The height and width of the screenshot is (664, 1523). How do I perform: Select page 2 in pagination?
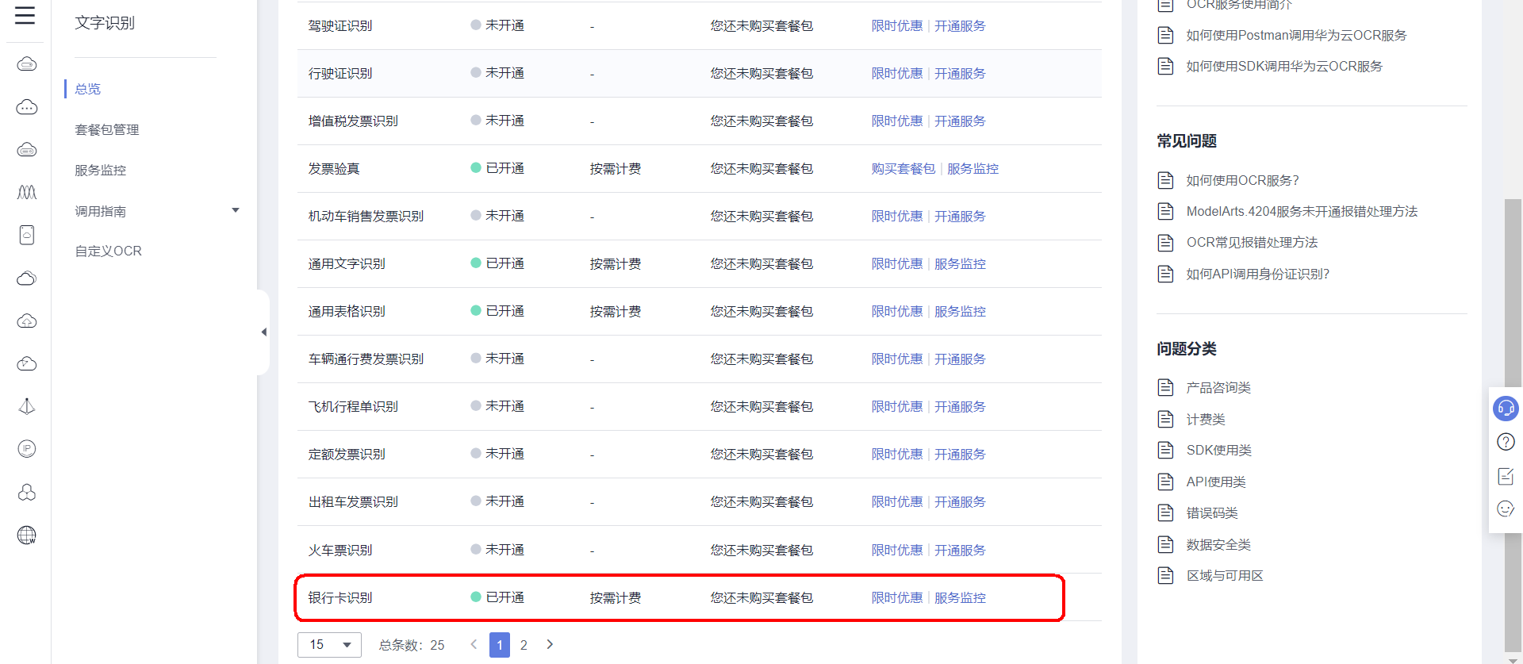click(x=524, y=645)
